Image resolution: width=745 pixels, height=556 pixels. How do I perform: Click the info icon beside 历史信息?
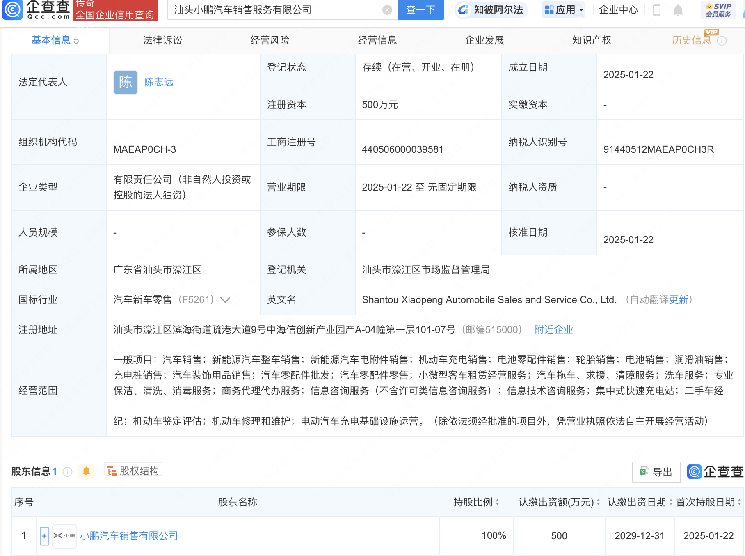click(x=722, y=41)
